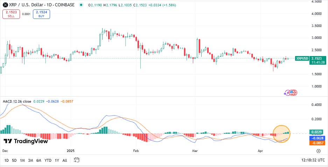Select the All time range
Viewport: 328px width, 167px height.
pyautogui.click(x=65, y=160)
